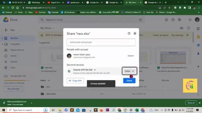Open Drive settings gear icon
Viewport: 202px width, 113px height.
tap(180, 20)
